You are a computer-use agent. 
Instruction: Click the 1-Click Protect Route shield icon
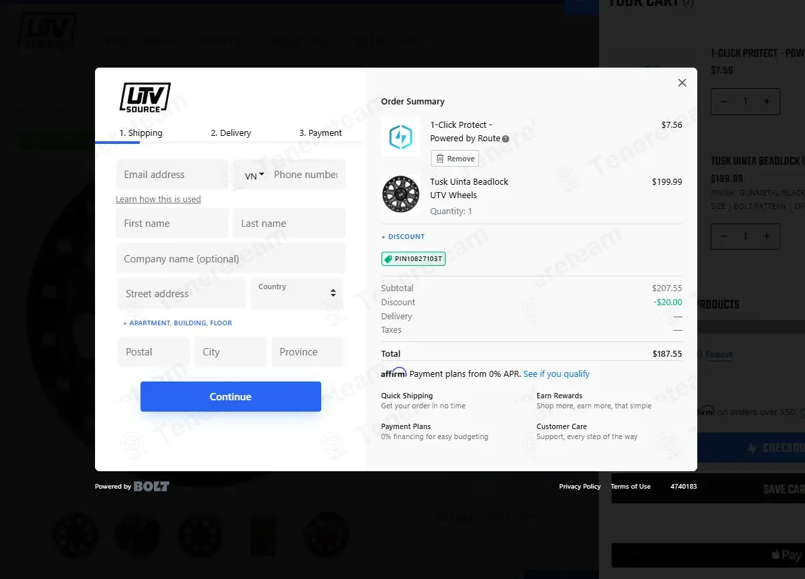(x=400, y=137)
